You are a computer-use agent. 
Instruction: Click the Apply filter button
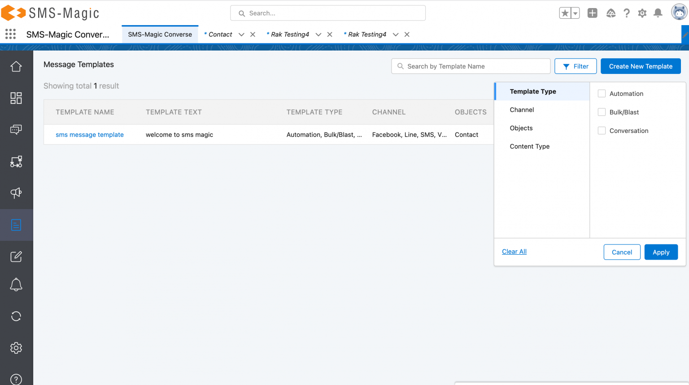(x=661, y=252)
